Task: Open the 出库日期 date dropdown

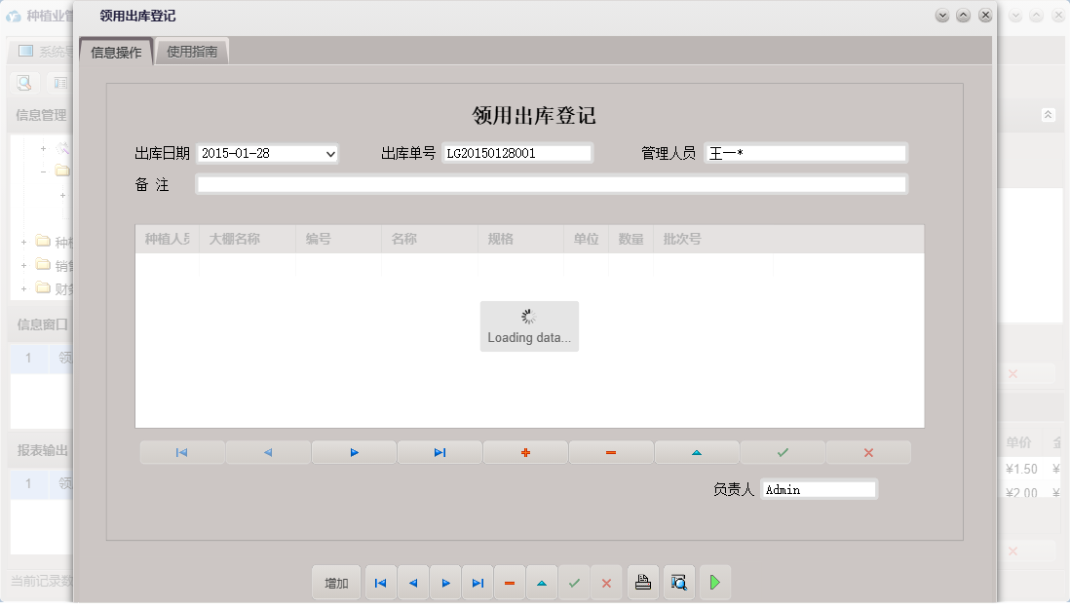Action: pyautogui.click(x=329, y=153)
